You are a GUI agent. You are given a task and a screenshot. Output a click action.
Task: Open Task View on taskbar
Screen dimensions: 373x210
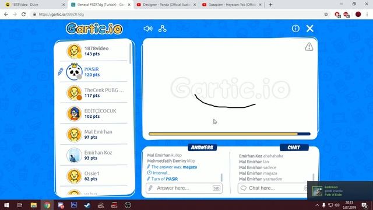20,205
